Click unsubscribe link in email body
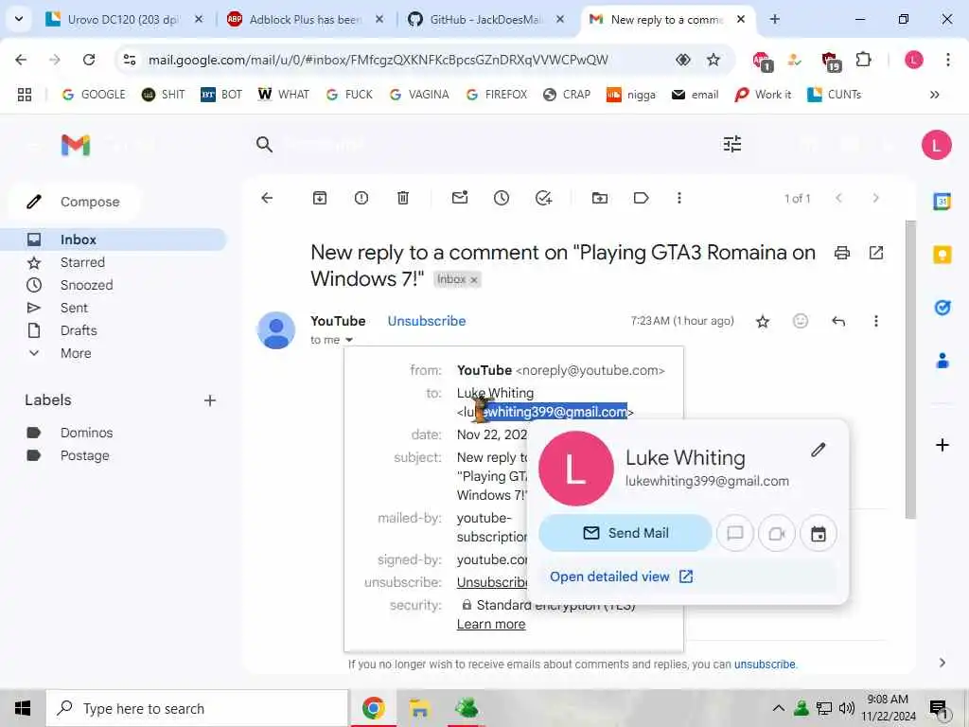Viewport: 969px width, 727px height. click(x=765, y=665)
